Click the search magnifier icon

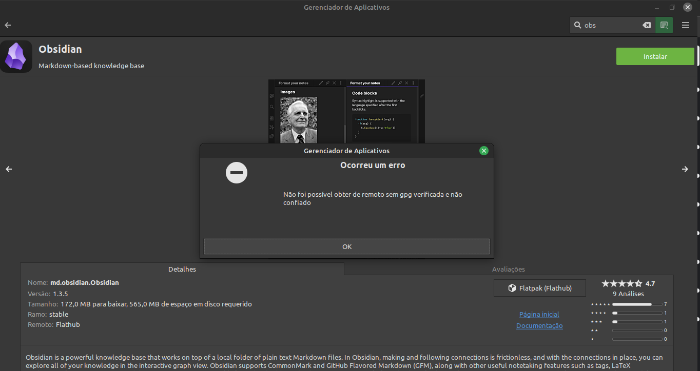coord(577,25)
